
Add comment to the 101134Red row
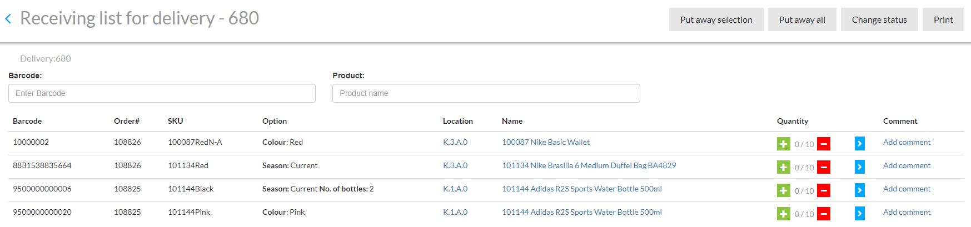(906, 165)
